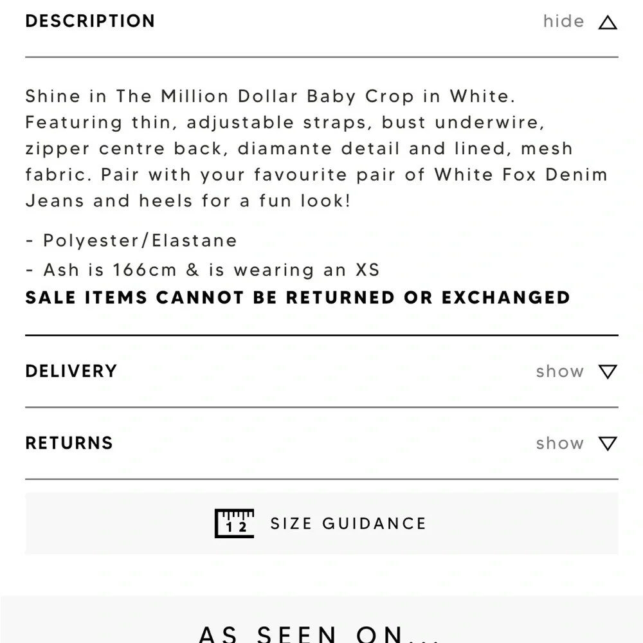Show the Delivery details
The image size is (643, 643).
(559, 372)
